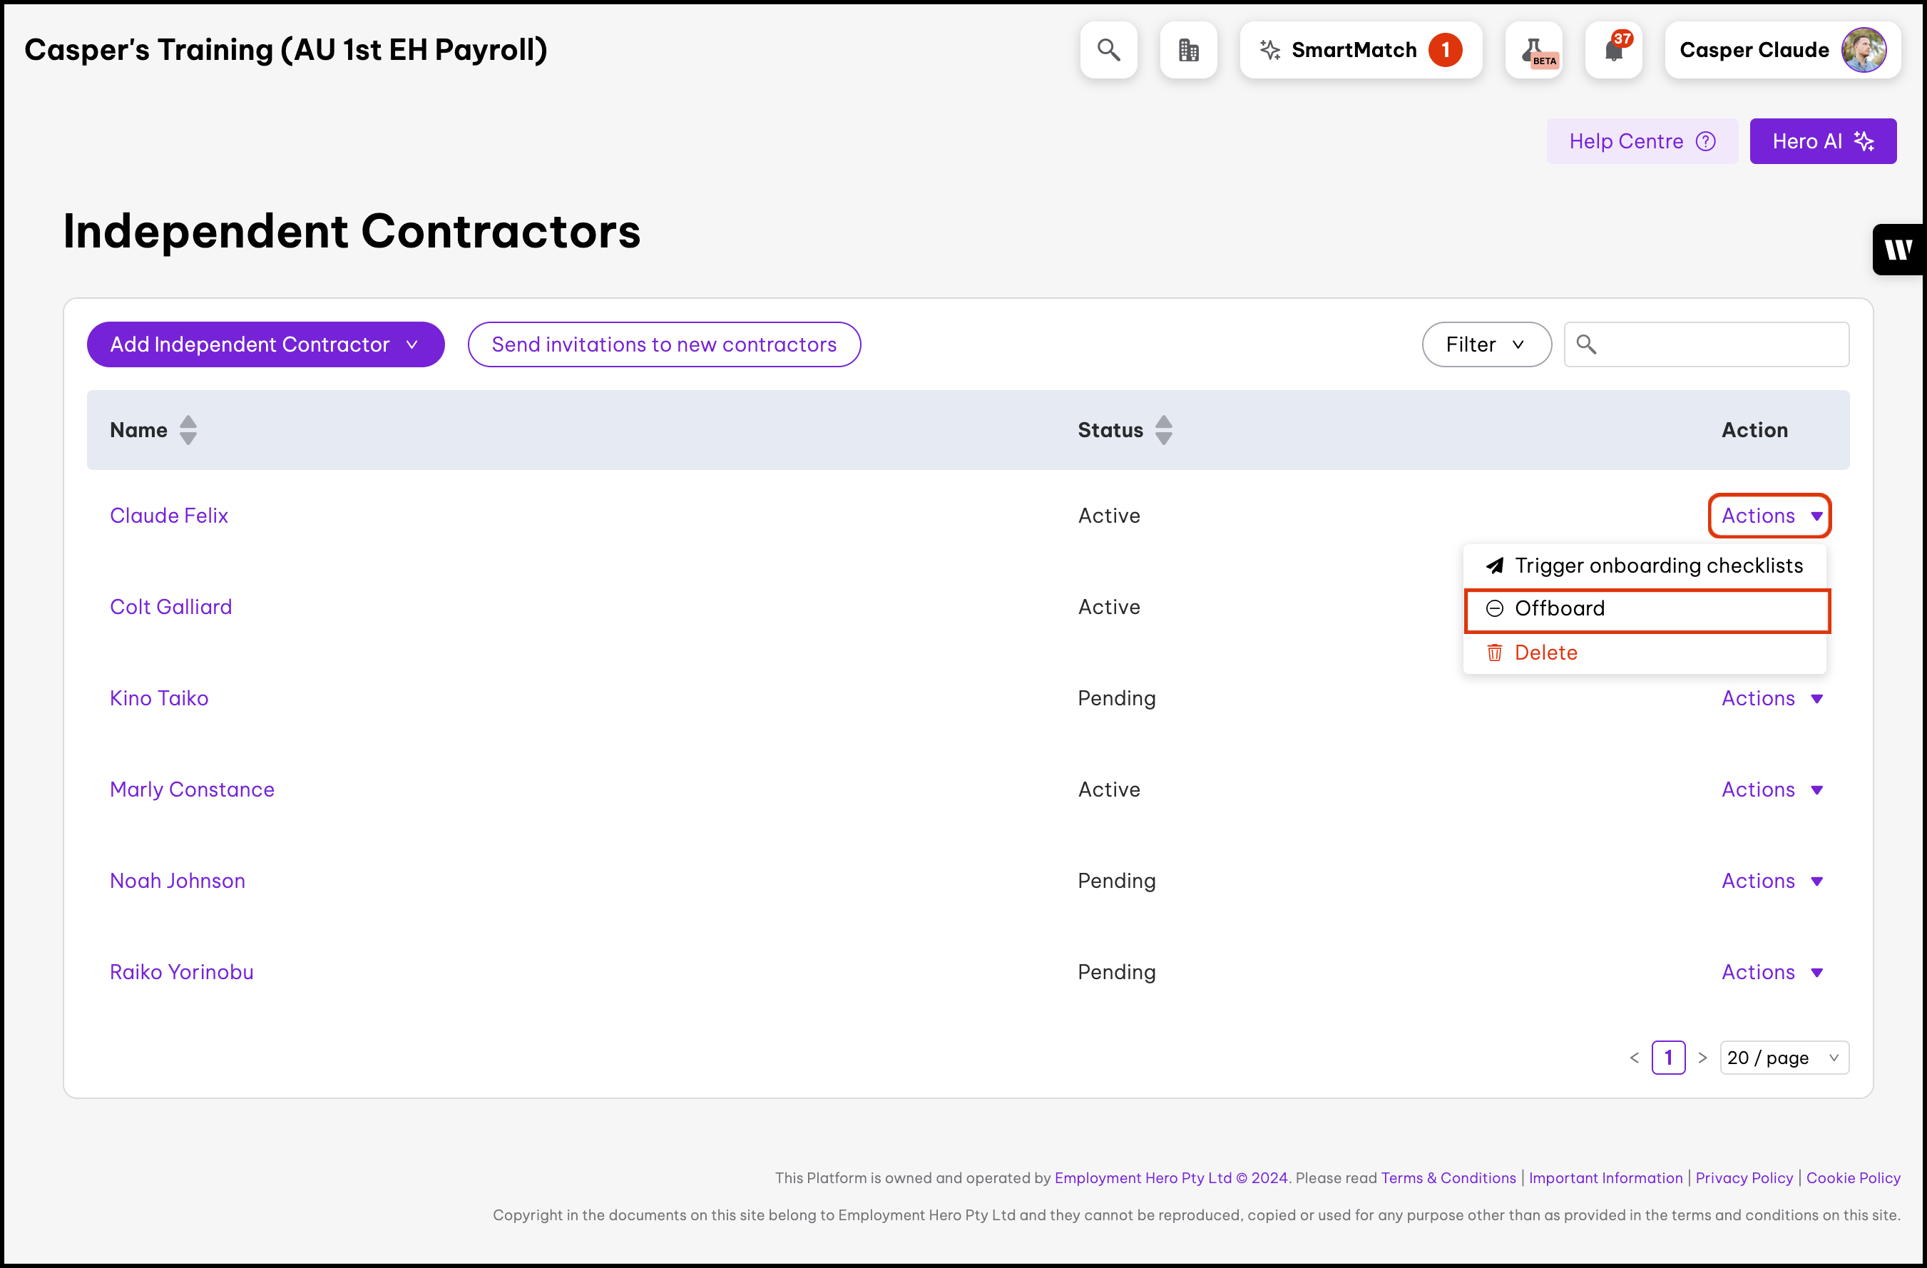Choose Delete in the actions menu

tap(1545, 653)
